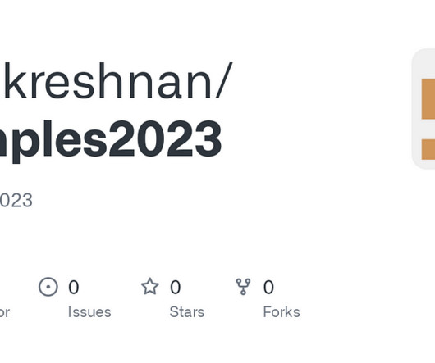Click the slash after kreshnan
435x363 pixels.
pos(223,80)
